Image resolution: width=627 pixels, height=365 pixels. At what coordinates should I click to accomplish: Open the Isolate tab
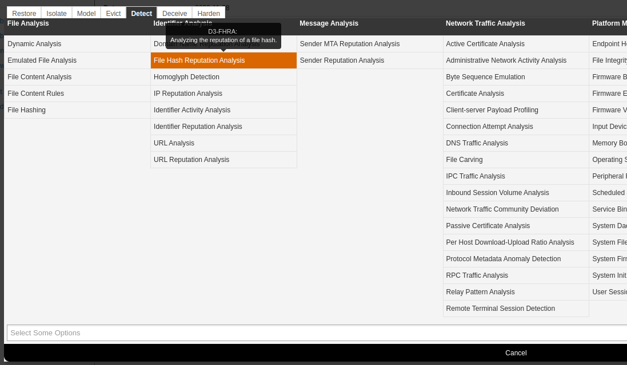coord(57,13)
